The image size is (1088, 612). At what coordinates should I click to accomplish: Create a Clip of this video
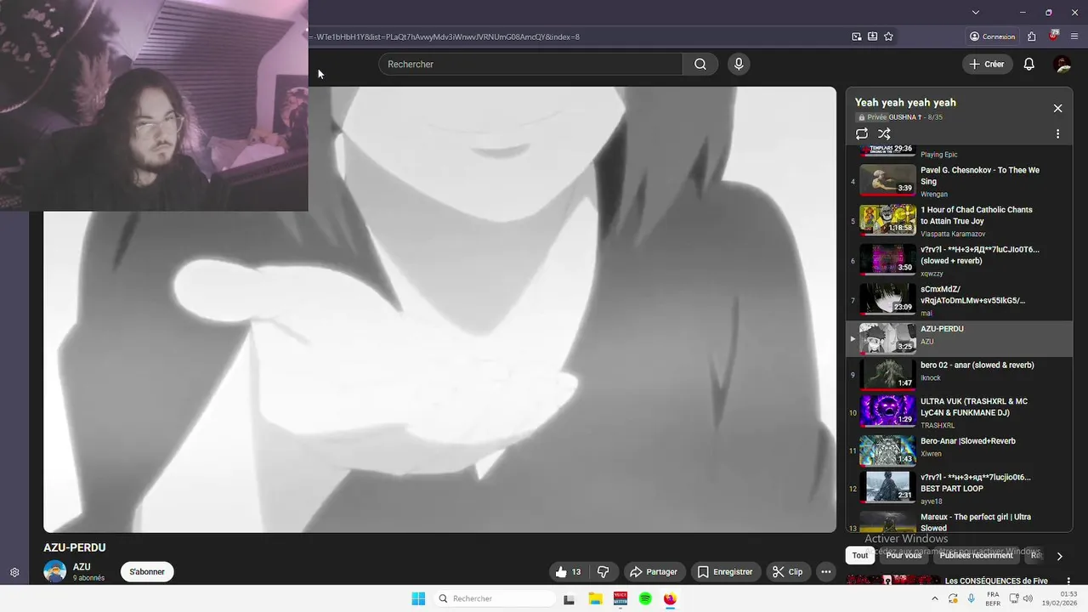pyautogui.click(x=787, y=572)
